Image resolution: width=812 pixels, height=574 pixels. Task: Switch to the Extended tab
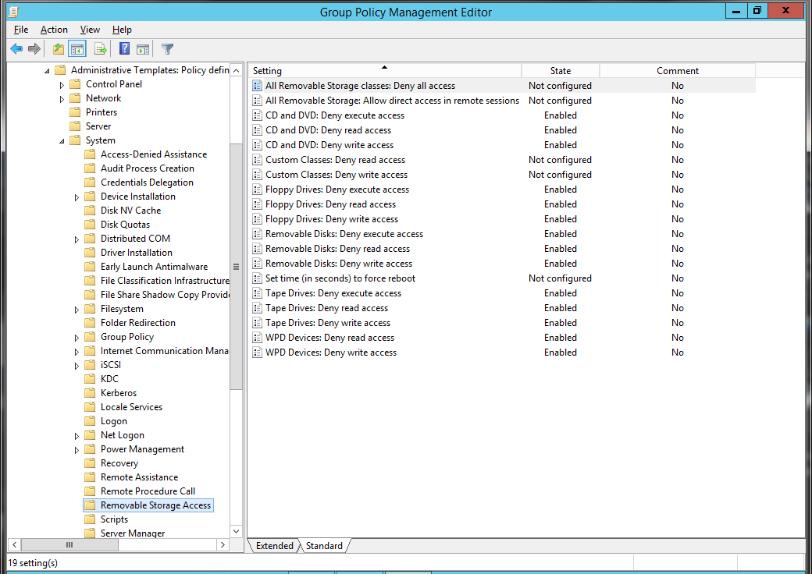[274, 546]
